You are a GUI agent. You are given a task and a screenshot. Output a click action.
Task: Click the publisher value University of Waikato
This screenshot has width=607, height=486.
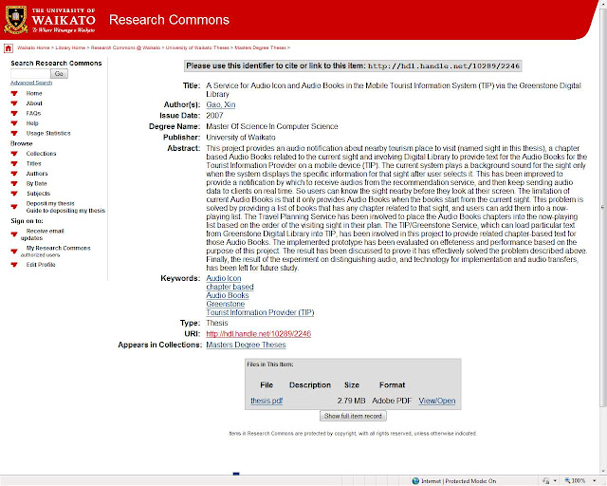point(241,138)
